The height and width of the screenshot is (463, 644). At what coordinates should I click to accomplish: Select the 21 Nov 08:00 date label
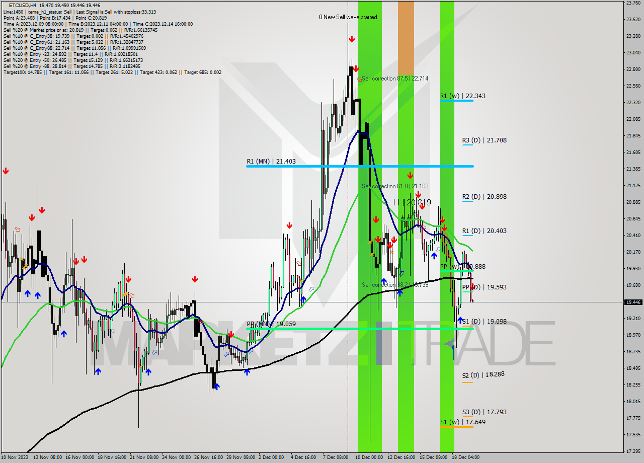coord(144,457)
